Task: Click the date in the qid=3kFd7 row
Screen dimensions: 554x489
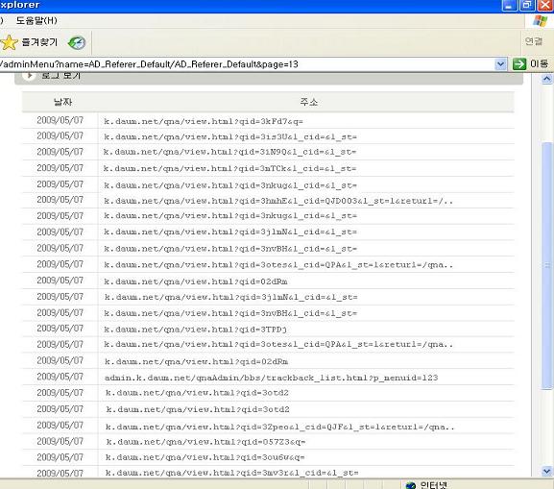Action: click(60, 121)
